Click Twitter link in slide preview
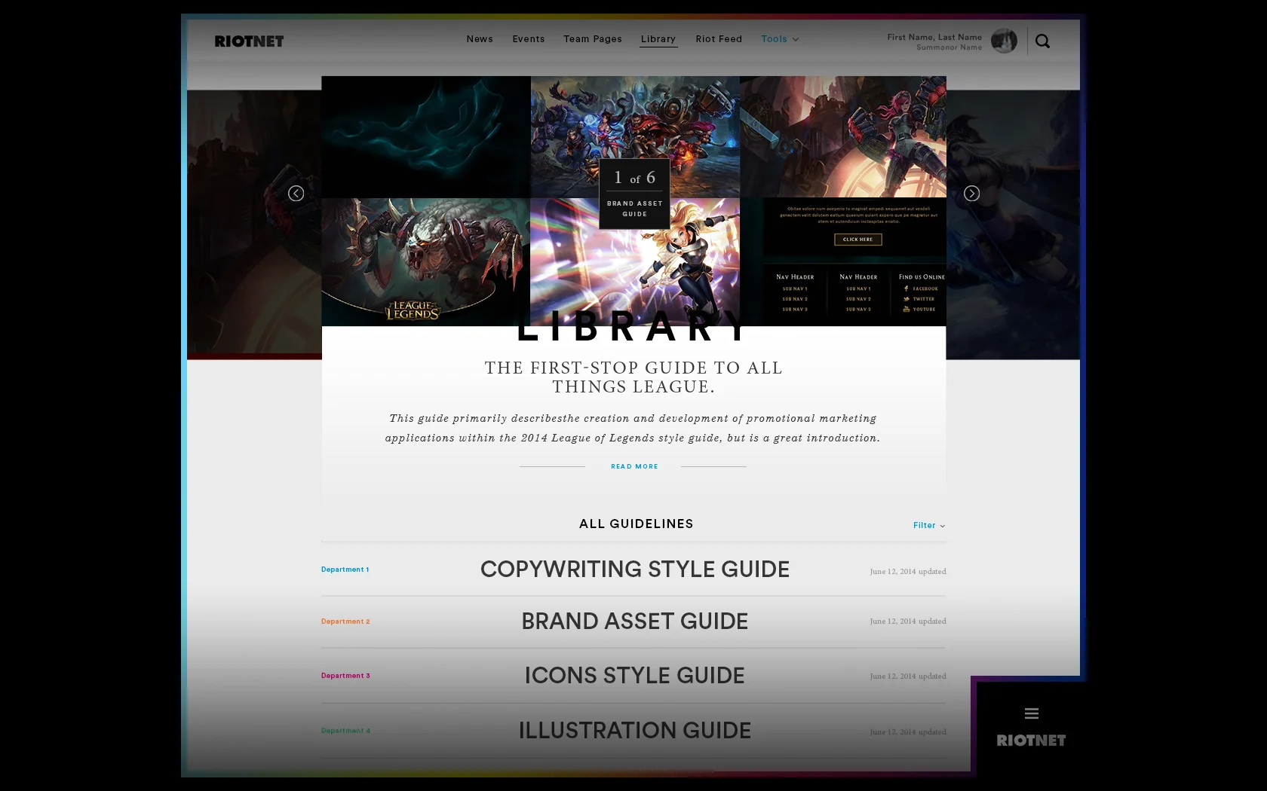 click(919, 299)
